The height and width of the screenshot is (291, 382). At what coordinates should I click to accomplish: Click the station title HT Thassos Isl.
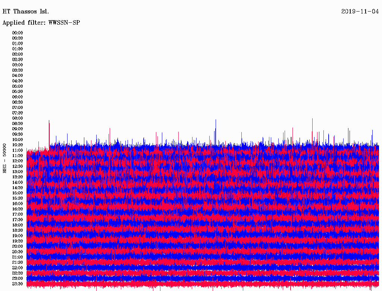pyautogui.click(x=26, y=12)
